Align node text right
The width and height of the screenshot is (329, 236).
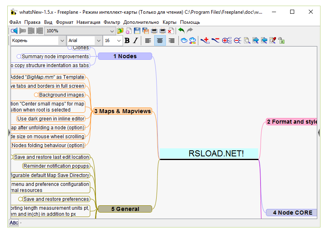(x=172, y=40)
